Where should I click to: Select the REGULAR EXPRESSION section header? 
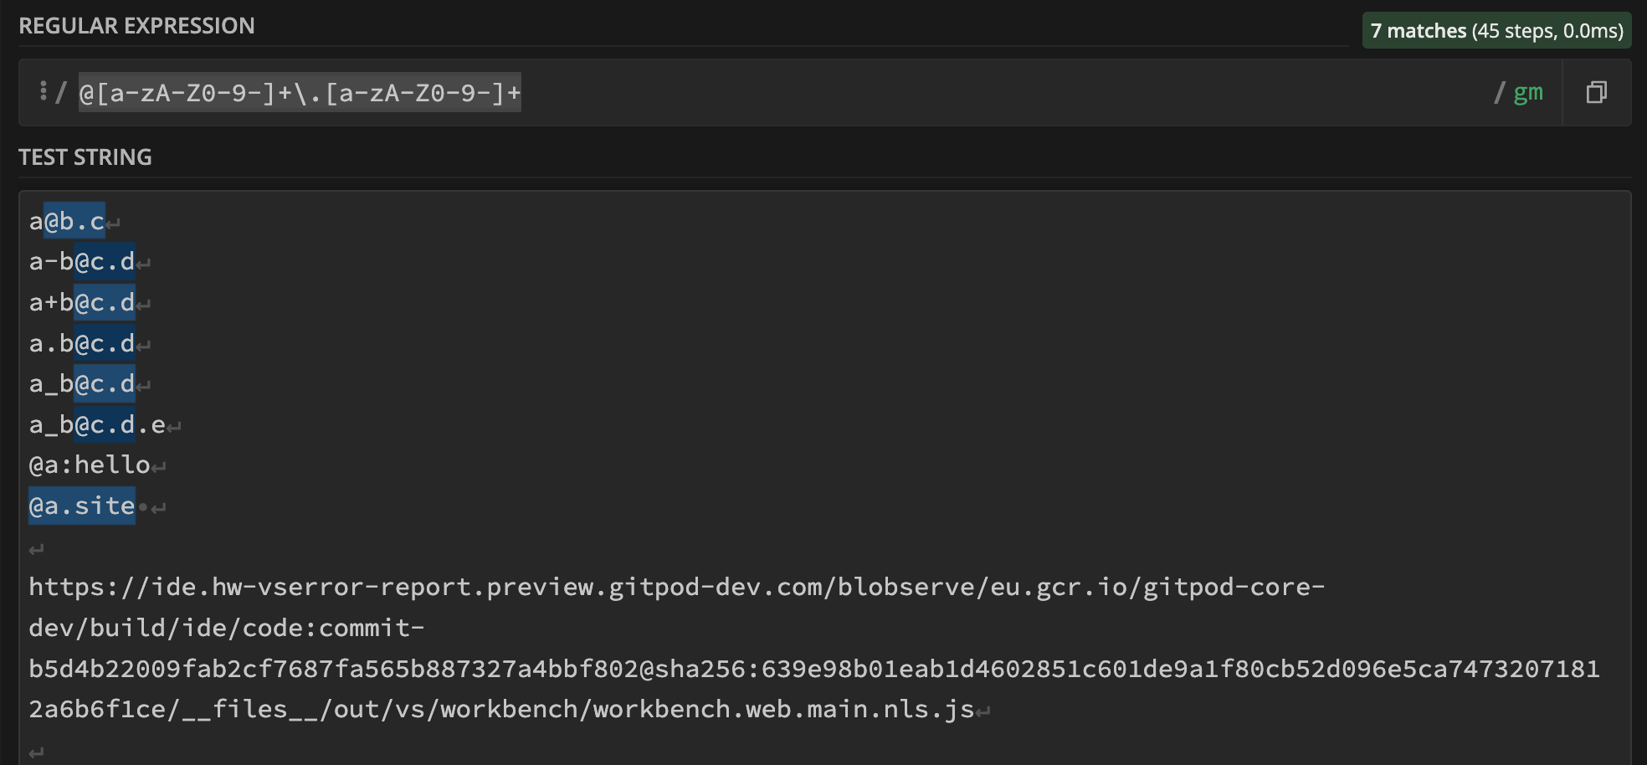[140, 26]
